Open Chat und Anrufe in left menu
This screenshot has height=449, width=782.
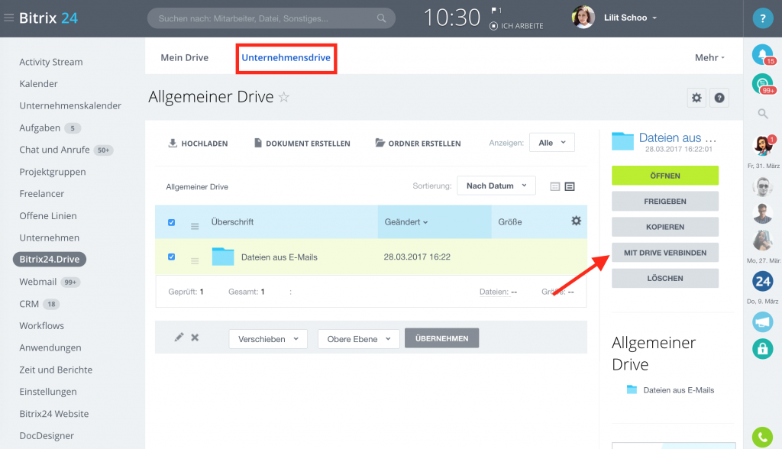point(54,150)
